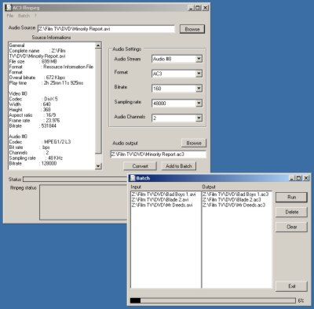Click the Batch window title bar icon

tap(133, 178)
